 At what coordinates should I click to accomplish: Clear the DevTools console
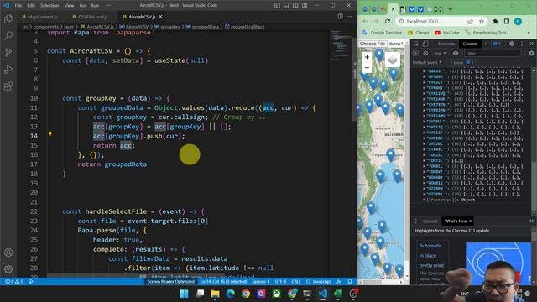[425, 54]
